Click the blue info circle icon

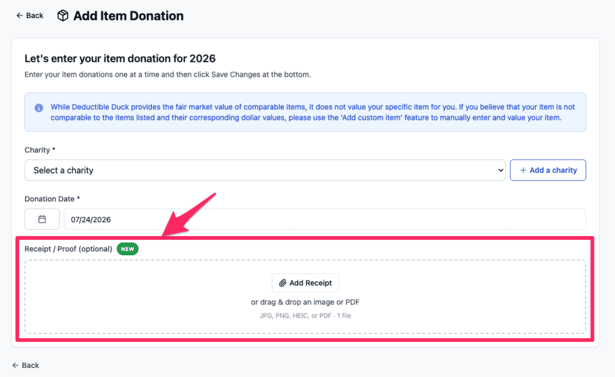point(39,108)
